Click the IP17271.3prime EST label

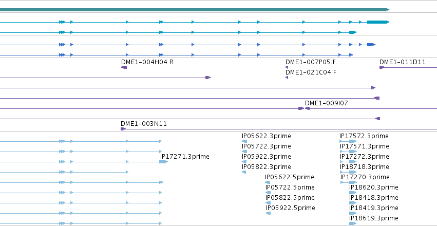pyautogui.click(x=184, y=157)
